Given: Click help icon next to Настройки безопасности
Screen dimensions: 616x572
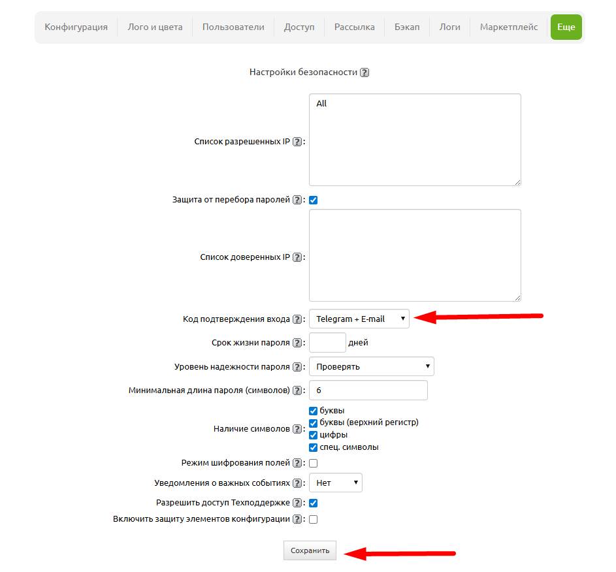Looking at the screenshot, I should point(365,72).
